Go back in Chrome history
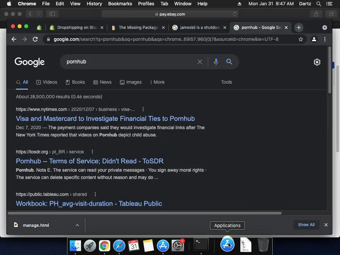 [x=14, y=39]
